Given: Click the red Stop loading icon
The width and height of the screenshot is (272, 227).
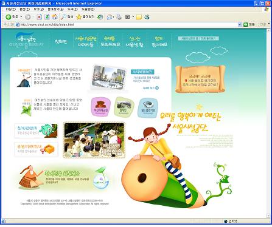Looking at the screenshot, I should (40, 17).
